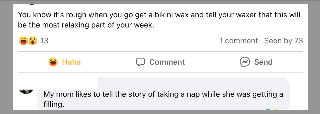320x114 pixels.
Task: Toggle off the orange Haha reaction label
Action: pyautogui.click(x=71, y=62)
